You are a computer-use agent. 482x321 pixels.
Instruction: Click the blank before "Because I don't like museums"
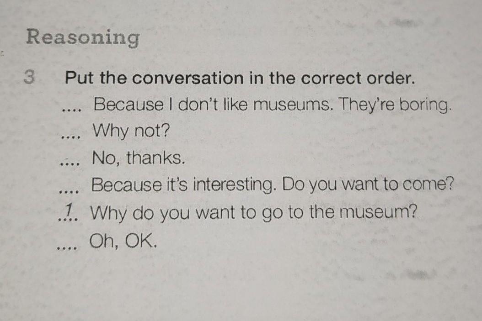pos(72,110)
